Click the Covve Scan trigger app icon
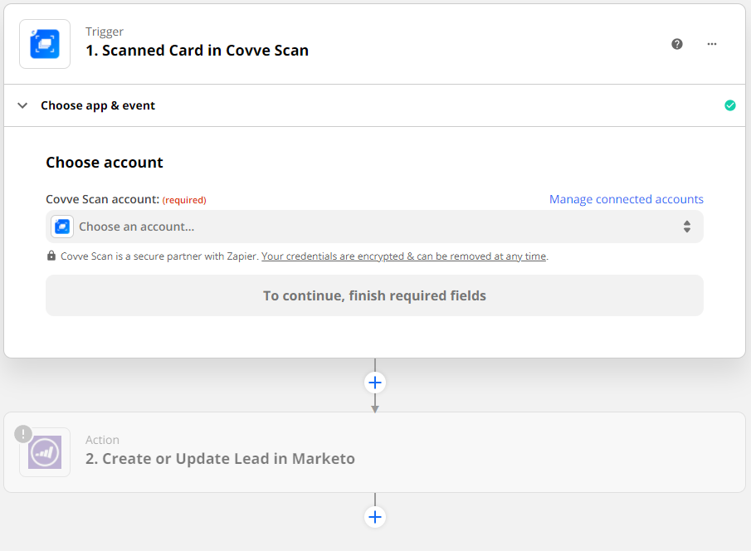Image resolution: width=751 pixels, height=551 pixels. 45,44
